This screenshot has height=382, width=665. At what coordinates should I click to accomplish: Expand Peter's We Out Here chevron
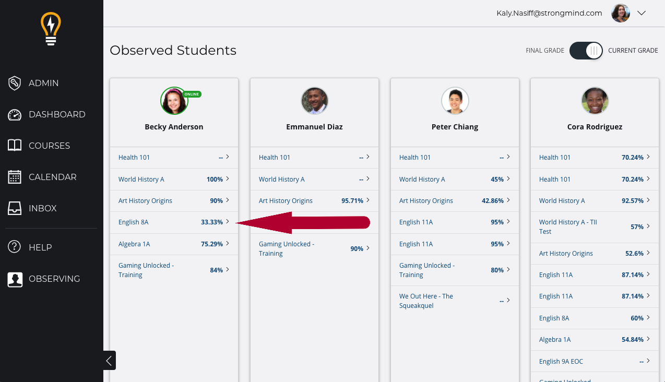point(508,301)
